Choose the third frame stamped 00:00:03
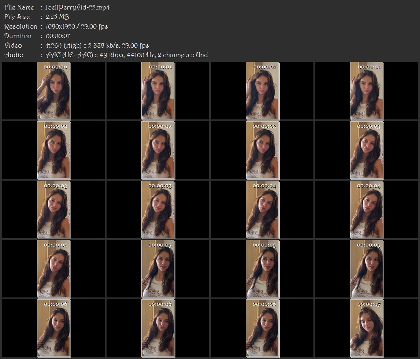The height and width of the screenshot is (359, 420). 158,210
